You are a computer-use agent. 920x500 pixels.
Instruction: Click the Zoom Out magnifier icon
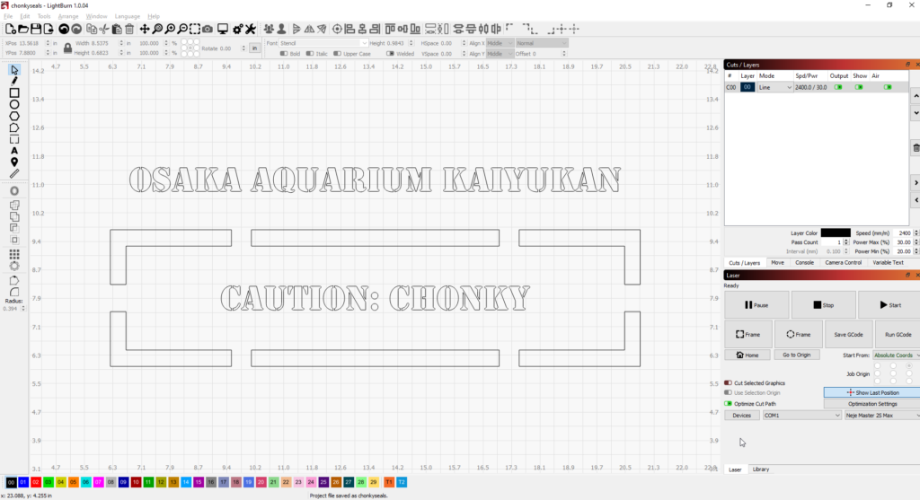point(182,29)
